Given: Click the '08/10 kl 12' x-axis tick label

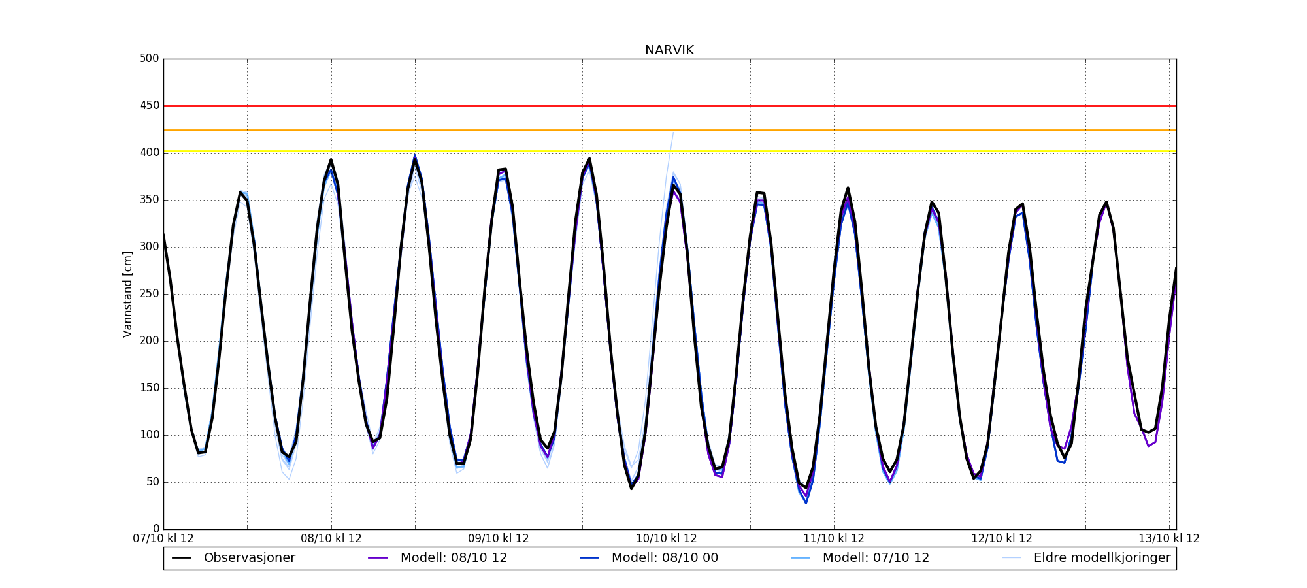Looking at the screenshot, I should click(x=331, y=539).
